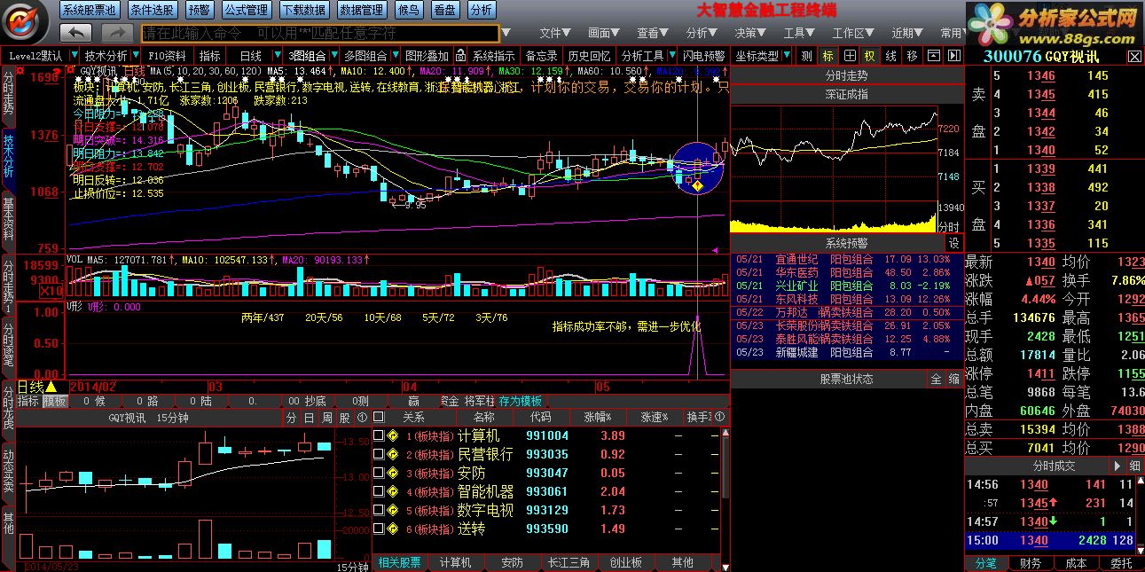The height and width of the screenshot is (572, 1145).
Task: Check the box for 民营银行 row
Action: click(x=379, y=454)
